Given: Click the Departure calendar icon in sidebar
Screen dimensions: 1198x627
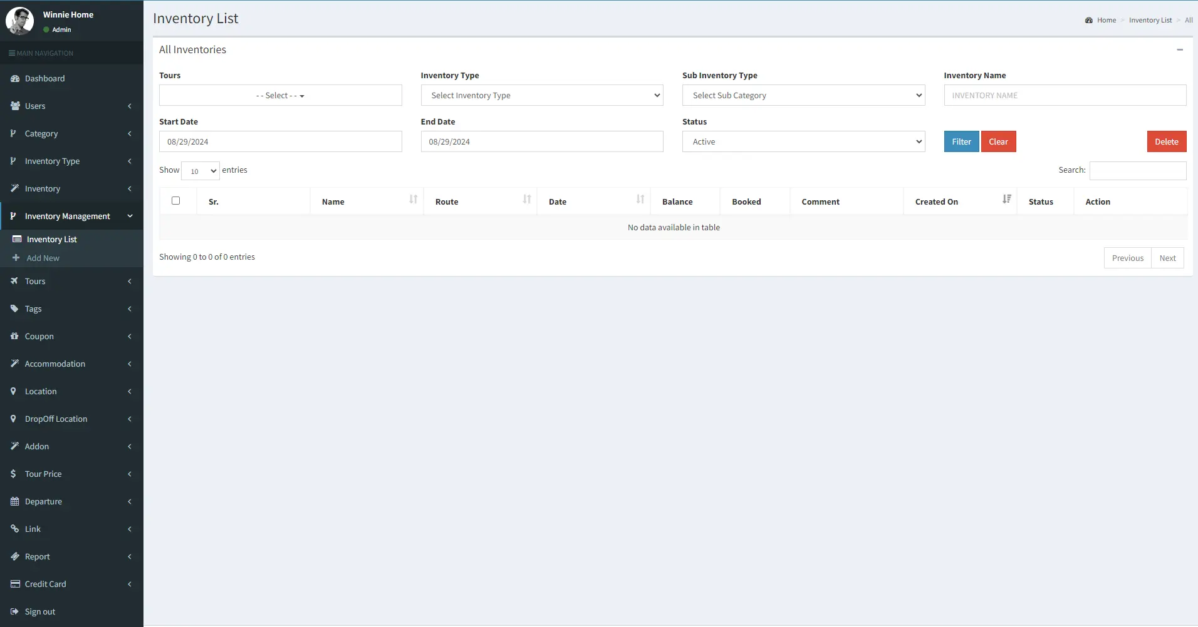Looking at the screenshot, I should [x=14, y=502].
